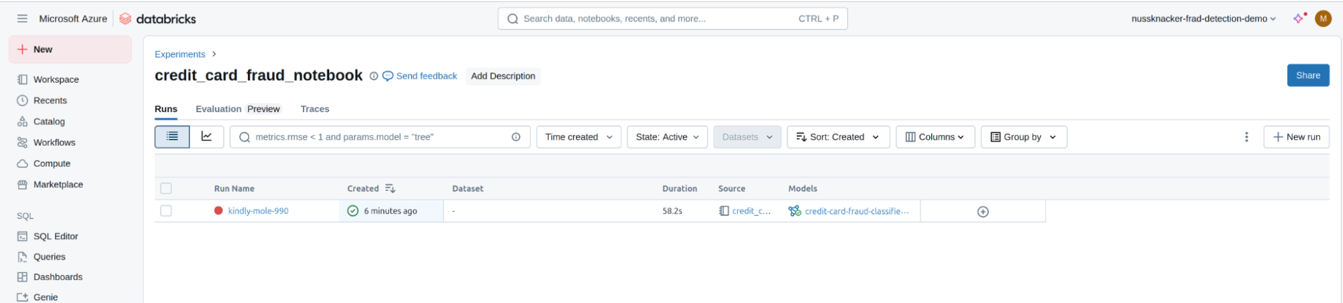Click the 6 minutes ago cell
The height and width of the screenshot is (303, 1343).
(x=391, y=211)
